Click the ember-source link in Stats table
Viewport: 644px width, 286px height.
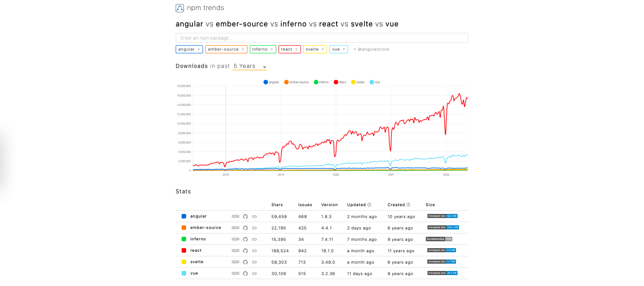pyautogui.click(x=206, y=228)
